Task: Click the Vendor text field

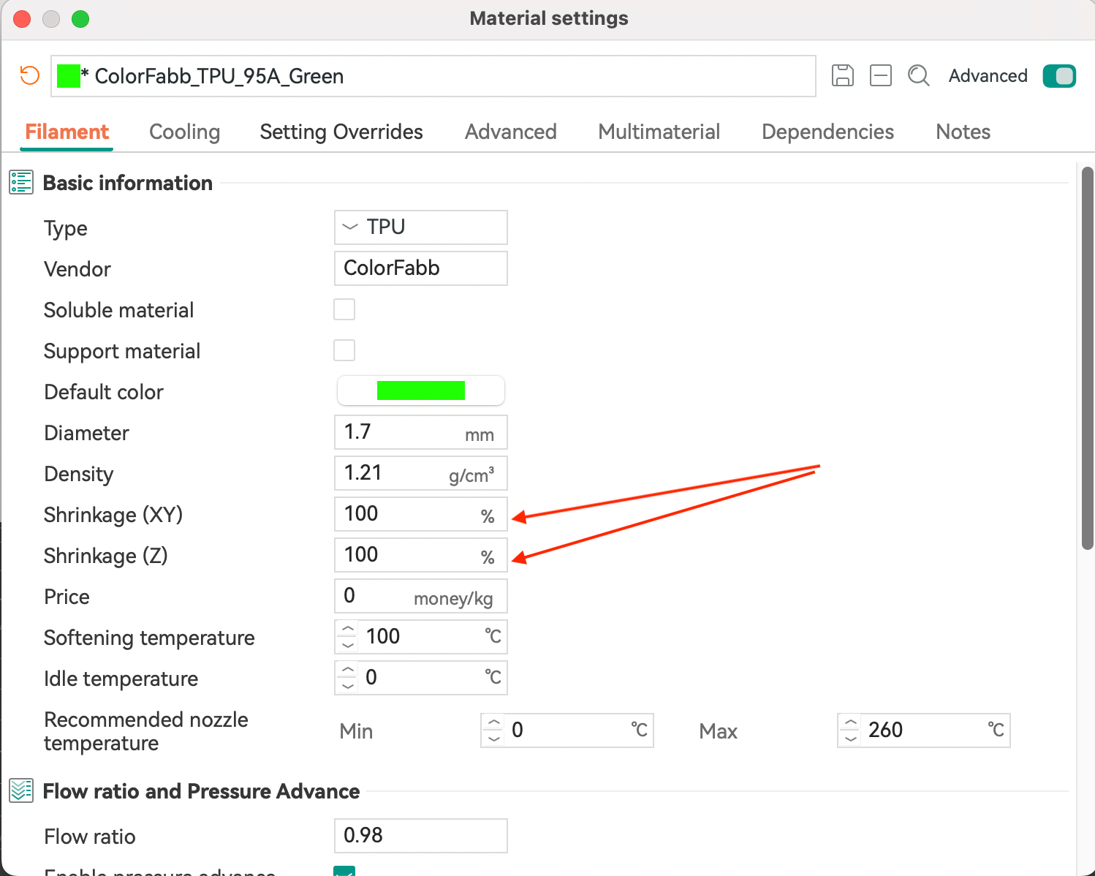Action: point(420,268)
